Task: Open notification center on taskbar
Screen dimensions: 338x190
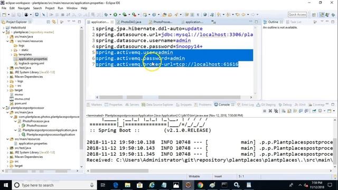Action: click(x=330, y=185)
